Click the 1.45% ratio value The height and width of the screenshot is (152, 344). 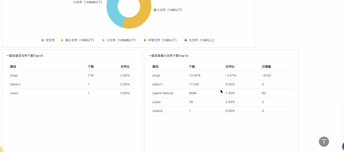[x=230, y=93]
